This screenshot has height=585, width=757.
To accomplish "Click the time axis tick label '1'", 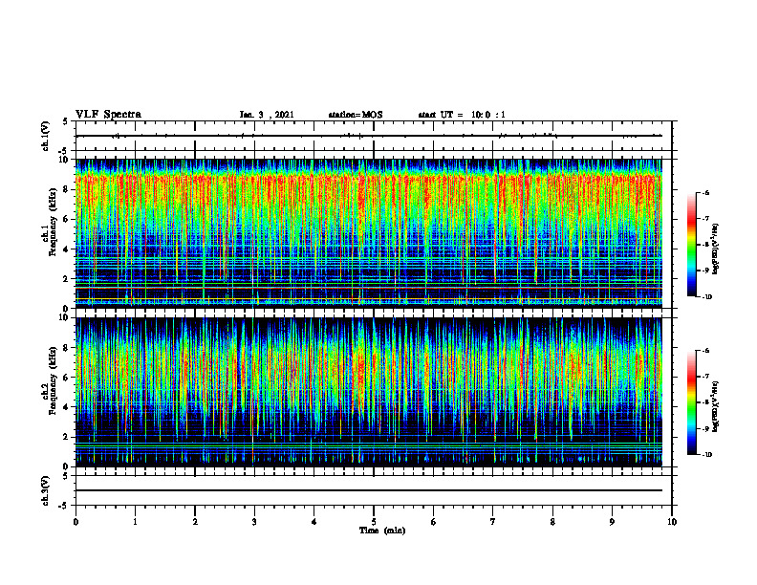I will (x=135, y=522).
